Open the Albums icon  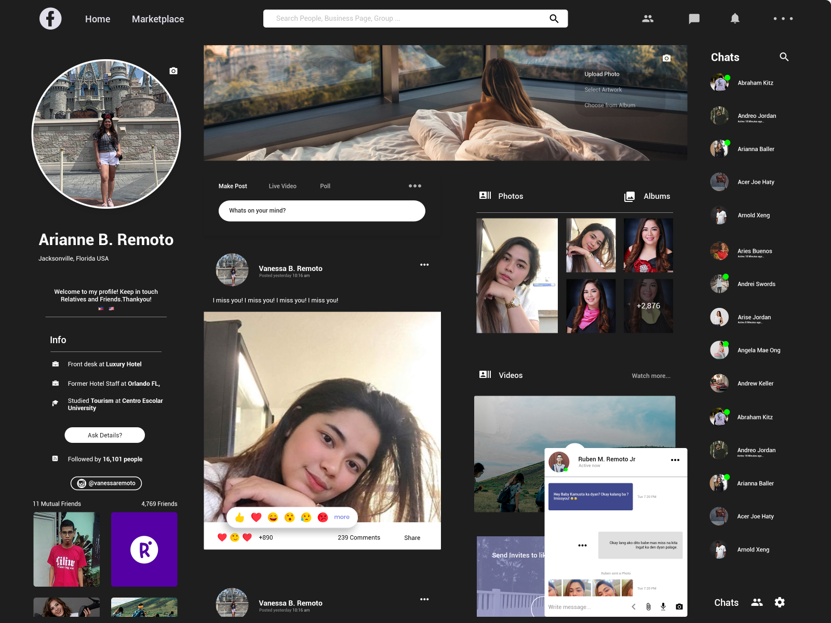(629, 196)
